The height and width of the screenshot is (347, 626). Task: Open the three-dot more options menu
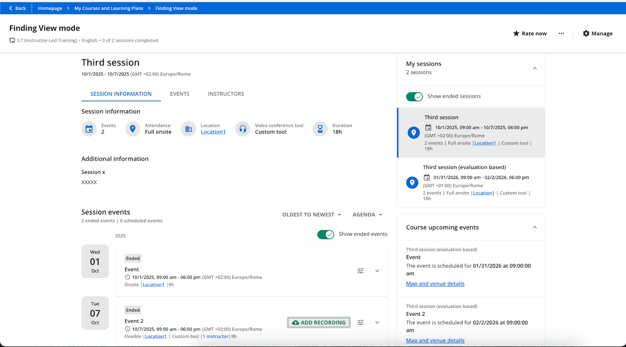click(x=561, y=34)
